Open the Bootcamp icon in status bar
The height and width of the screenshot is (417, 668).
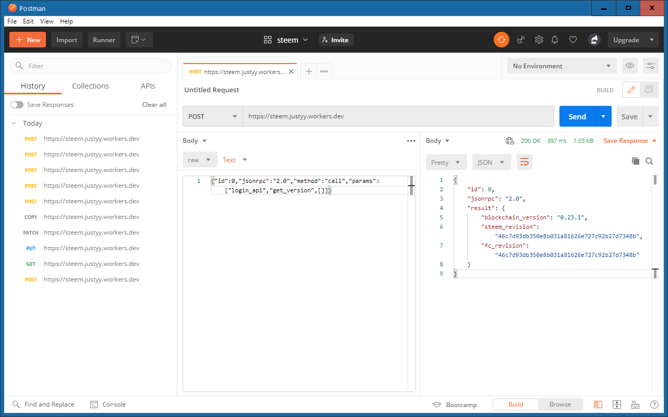pos(437,404)
